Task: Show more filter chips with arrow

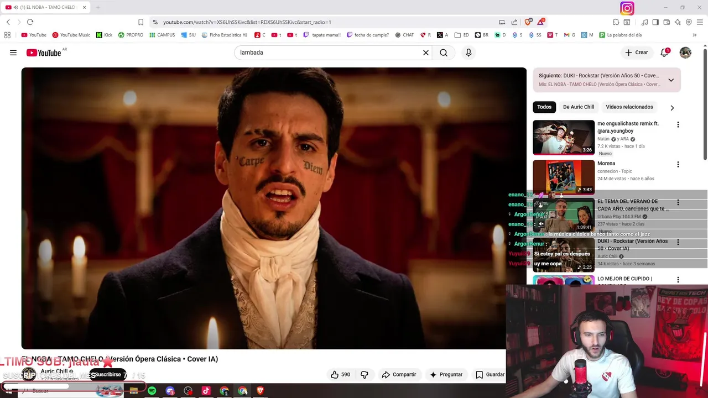Action: [672, 108]
